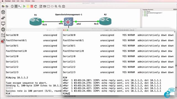Open the snapshot manager clock icon
The width and height of the screenshot is (177, 99).
pos(12,6)
